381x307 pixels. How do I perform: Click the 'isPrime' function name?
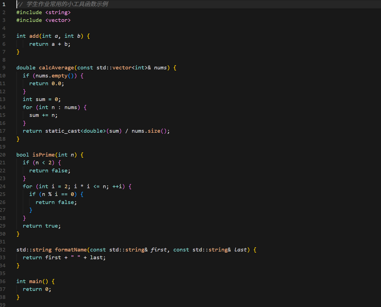tap(44, 155)
